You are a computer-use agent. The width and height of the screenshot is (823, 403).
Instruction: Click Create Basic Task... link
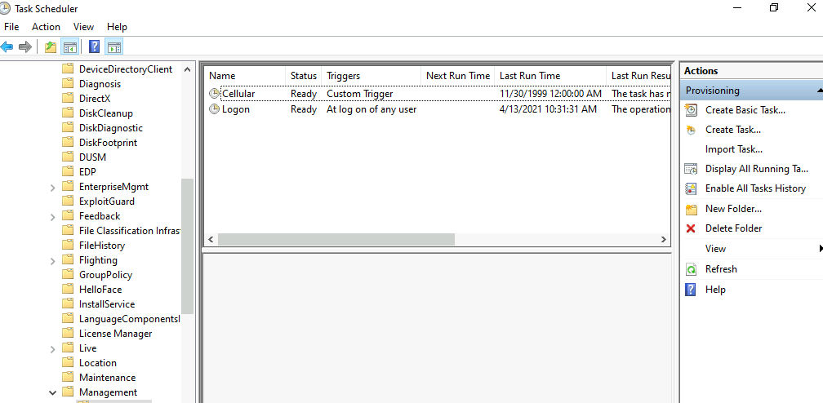pos(745,110)
